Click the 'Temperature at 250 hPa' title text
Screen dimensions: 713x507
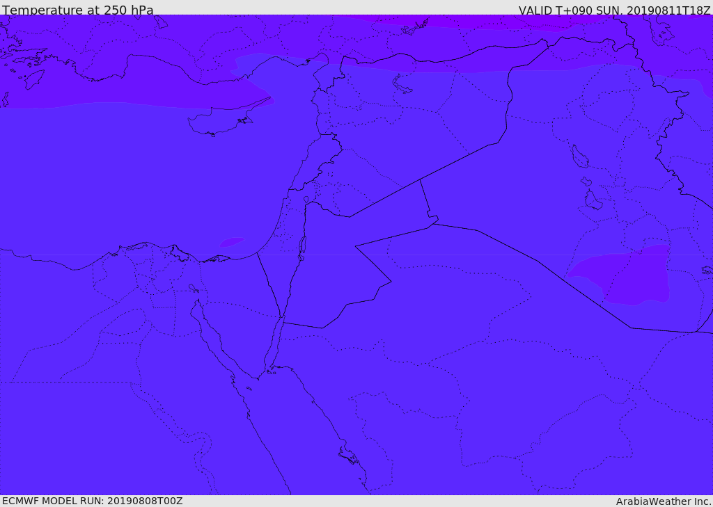pyautogui.click(x=78, y=10)
